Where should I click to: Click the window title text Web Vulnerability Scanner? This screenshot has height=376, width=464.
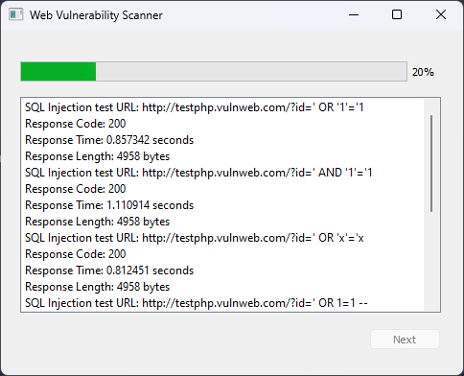(96, 15)
